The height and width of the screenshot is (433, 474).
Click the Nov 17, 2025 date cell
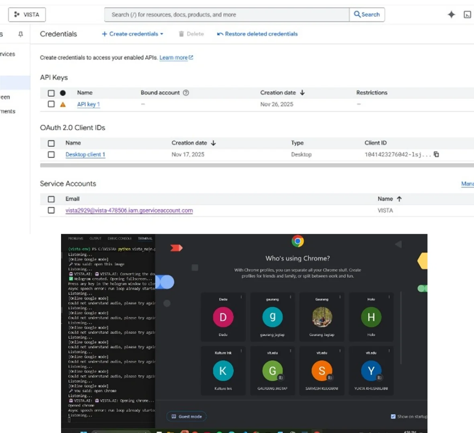188,155
